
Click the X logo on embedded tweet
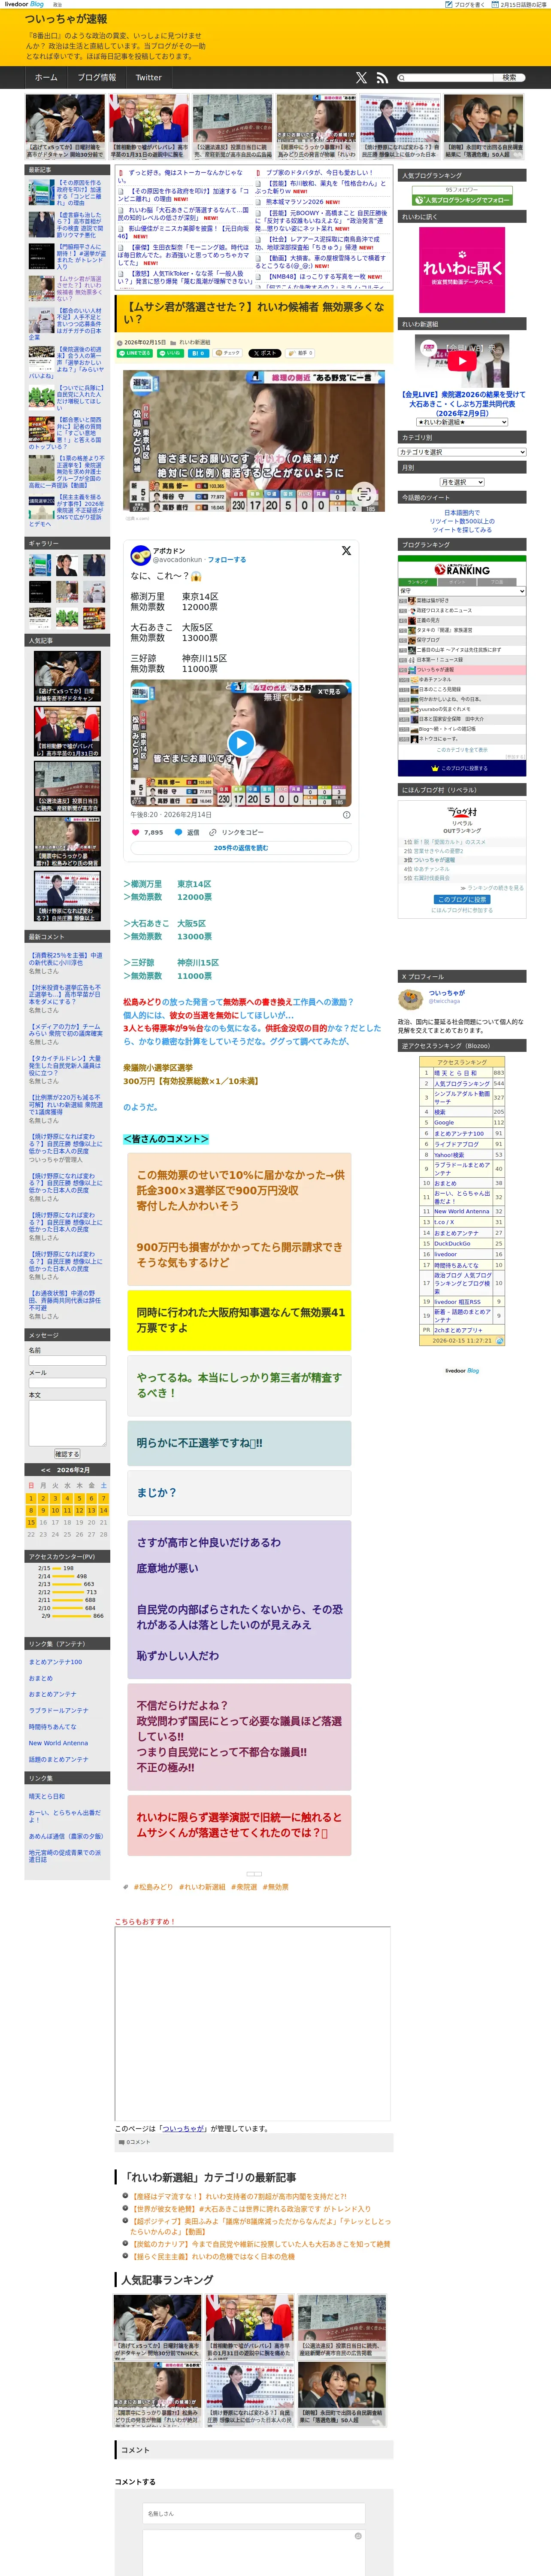coord(346,550)
